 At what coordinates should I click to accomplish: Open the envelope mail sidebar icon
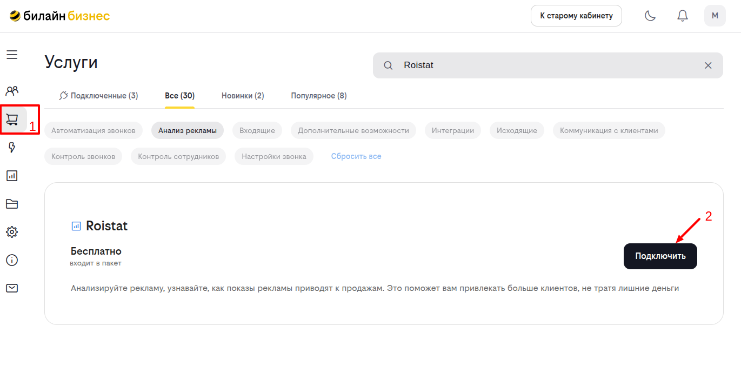pyautogui.click(x=12, y=288)
